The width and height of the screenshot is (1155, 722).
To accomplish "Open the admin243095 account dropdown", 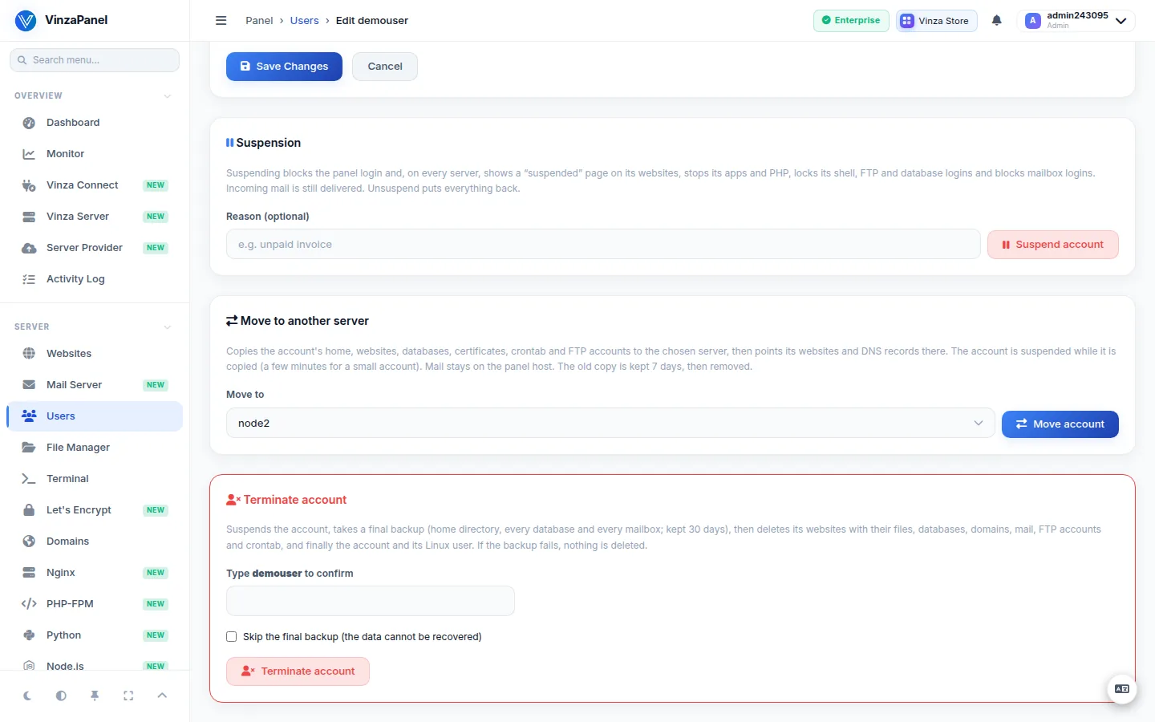I will (1076, 21).
